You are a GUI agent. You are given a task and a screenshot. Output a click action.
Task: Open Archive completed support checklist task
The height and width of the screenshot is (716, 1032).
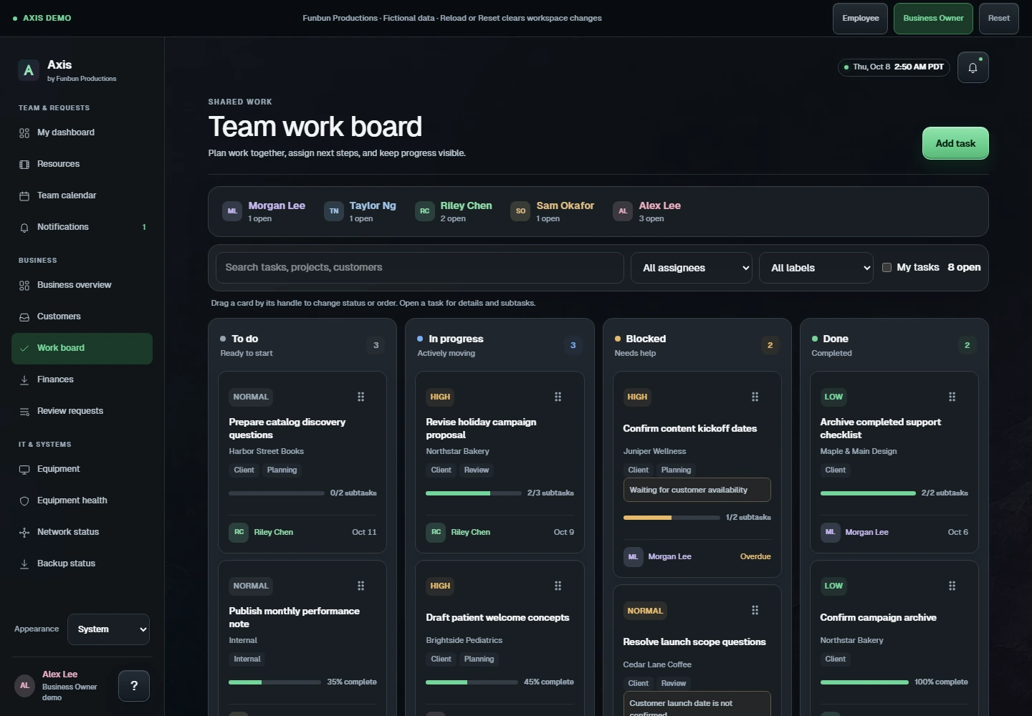coord(880,428)
